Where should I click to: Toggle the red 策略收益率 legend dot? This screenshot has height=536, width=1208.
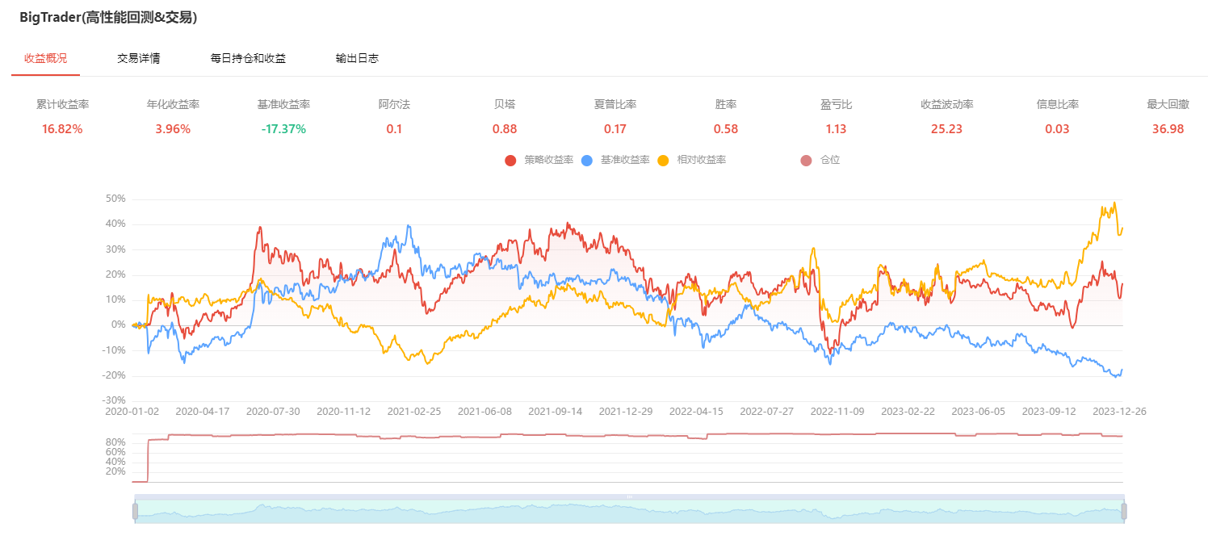[x=510, y=161]
